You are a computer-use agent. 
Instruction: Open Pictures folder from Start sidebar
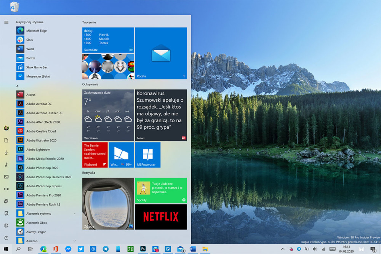point(6,177)
